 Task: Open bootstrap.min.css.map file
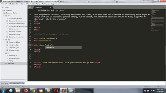(16, 37)
